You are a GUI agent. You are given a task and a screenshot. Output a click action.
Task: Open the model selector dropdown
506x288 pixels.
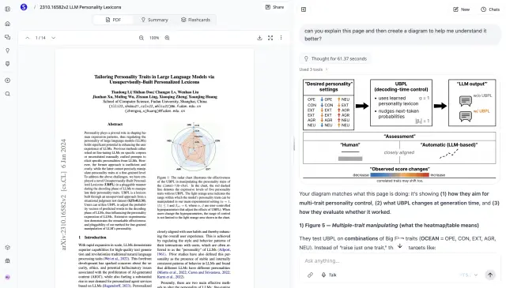click(469, 275)
